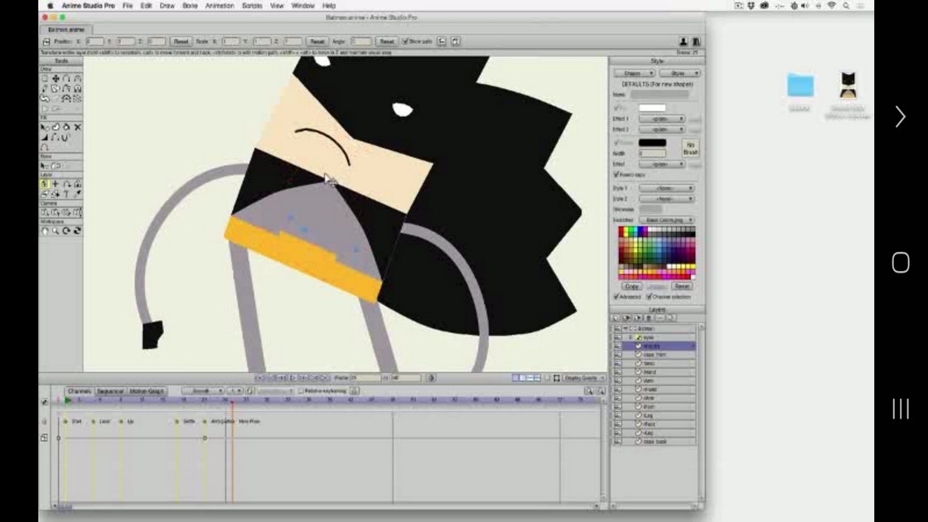928x522 pixels.
Task: Hide the cape front layer eye icon
Action: pyautogui.click(x=618, y=355)
